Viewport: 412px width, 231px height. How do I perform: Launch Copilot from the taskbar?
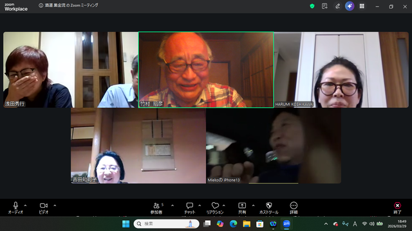coord(220,224)
